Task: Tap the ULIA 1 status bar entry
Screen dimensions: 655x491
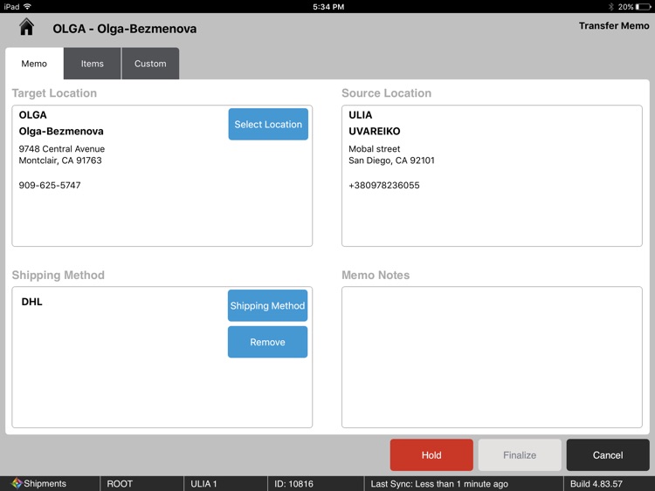Action: pos(203,483)
